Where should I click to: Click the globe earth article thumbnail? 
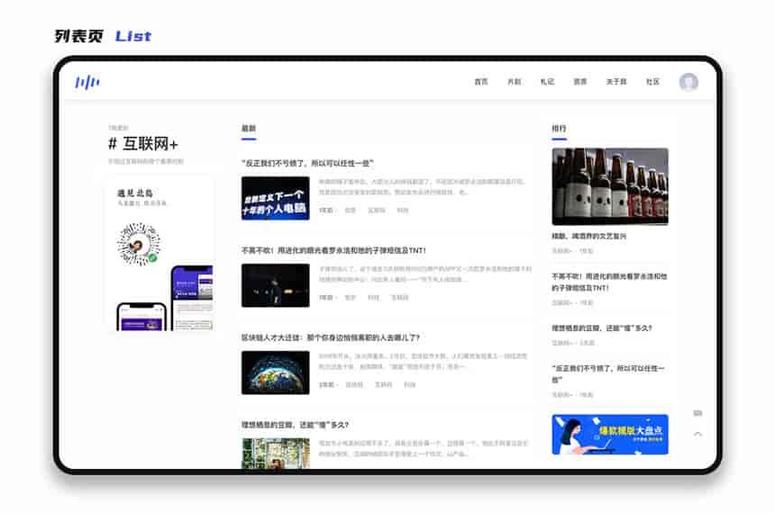275,373
